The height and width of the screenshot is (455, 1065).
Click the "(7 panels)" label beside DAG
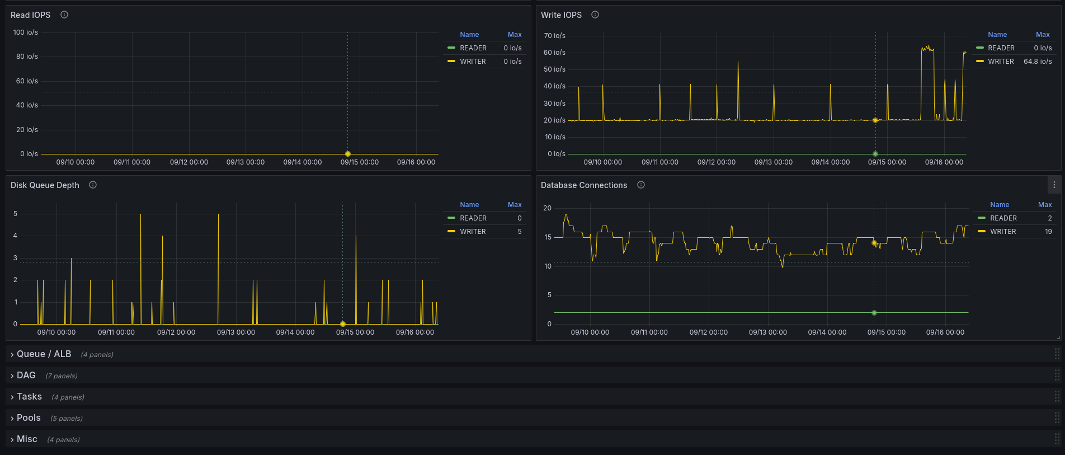point(62,376)
